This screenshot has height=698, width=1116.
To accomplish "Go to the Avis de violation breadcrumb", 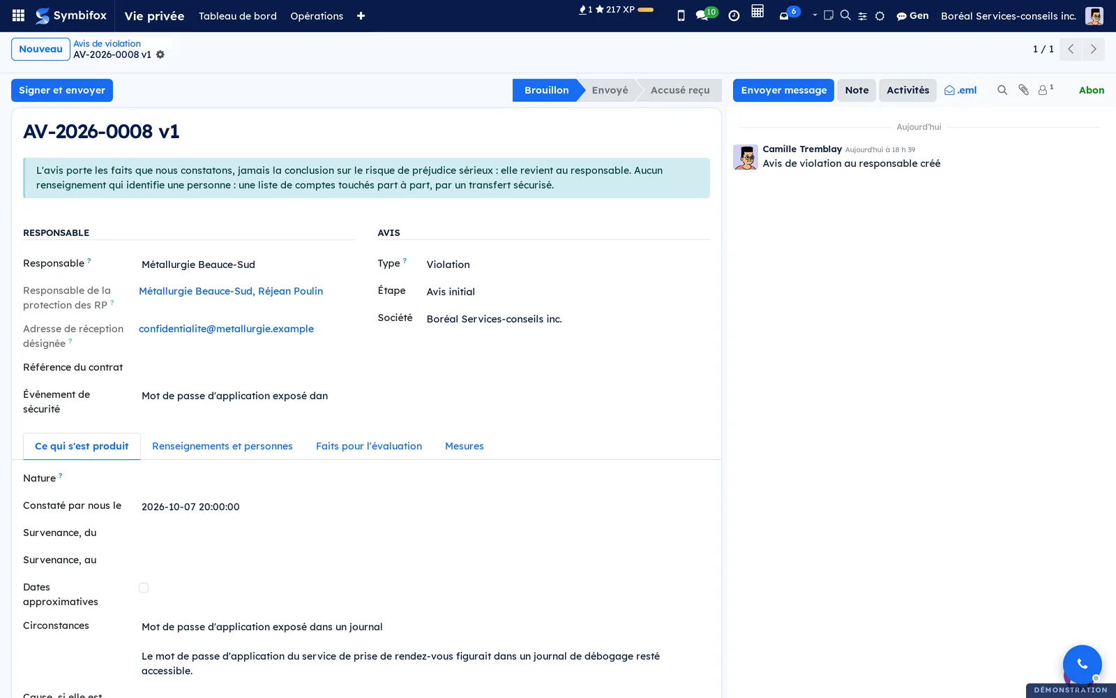I will 107,43.
